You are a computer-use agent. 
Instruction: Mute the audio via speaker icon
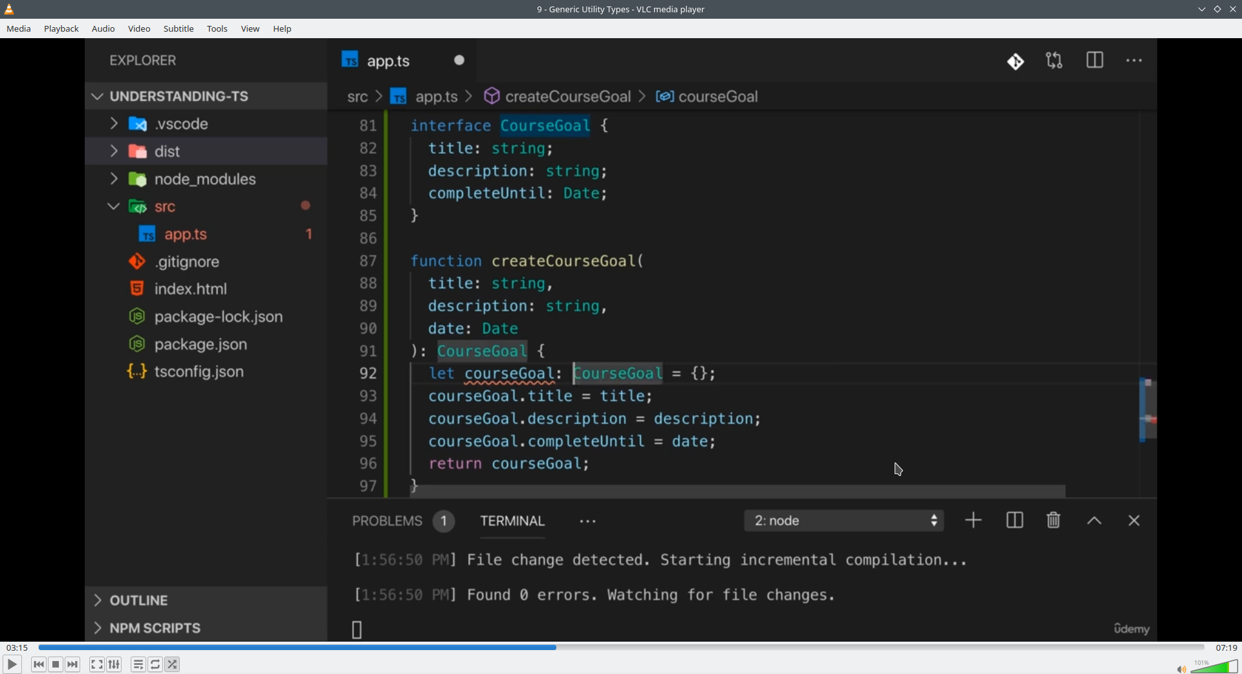click(1181, 669)
